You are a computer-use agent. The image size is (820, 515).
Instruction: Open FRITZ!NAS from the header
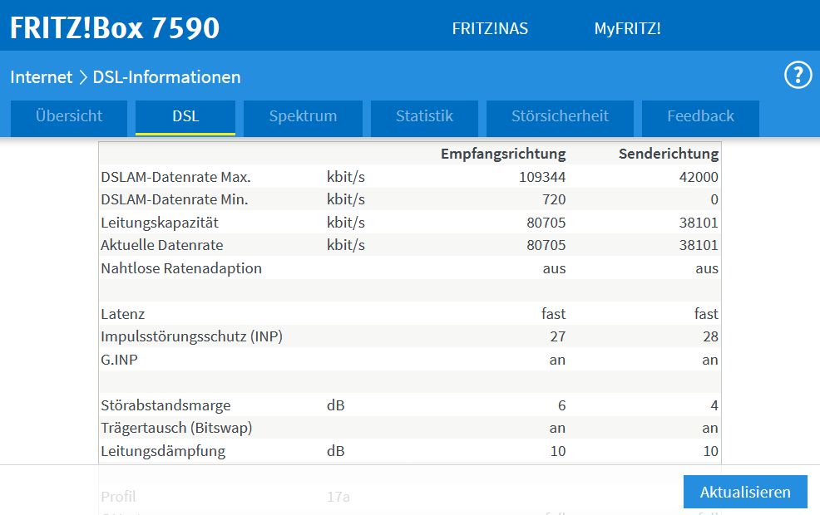point(490,28)
